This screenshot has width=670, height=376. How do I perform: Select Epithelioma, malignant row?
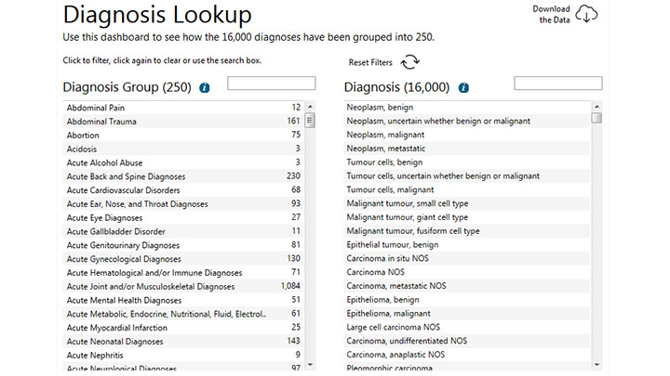[467, 314]
